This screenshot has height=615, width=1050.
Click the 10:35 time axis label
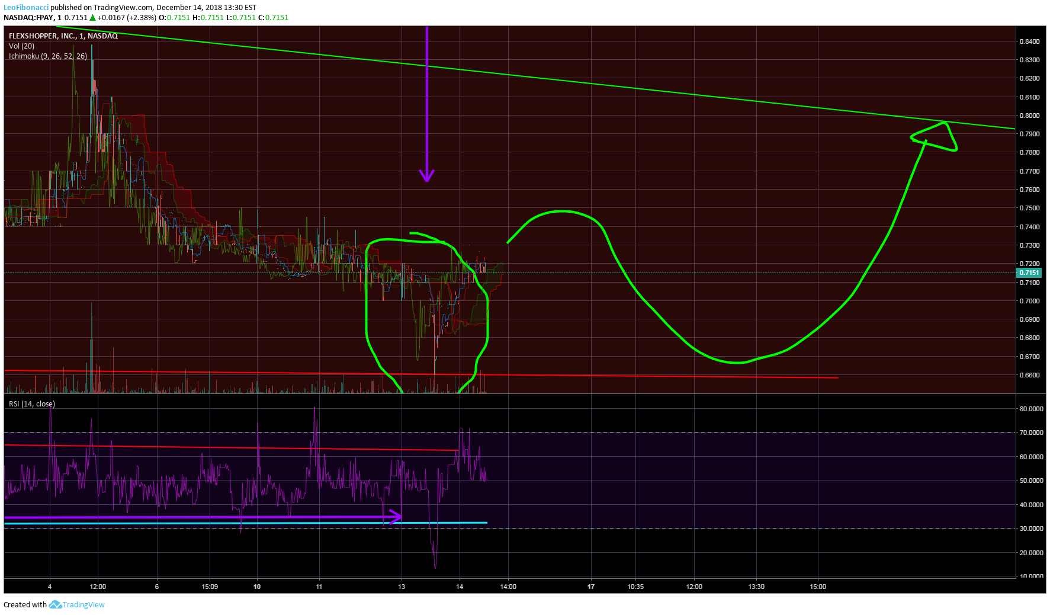click(635, 587)
